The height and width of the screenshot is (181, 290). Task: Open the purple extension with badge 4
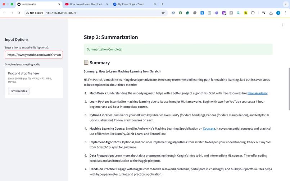(x=224, y=13)
